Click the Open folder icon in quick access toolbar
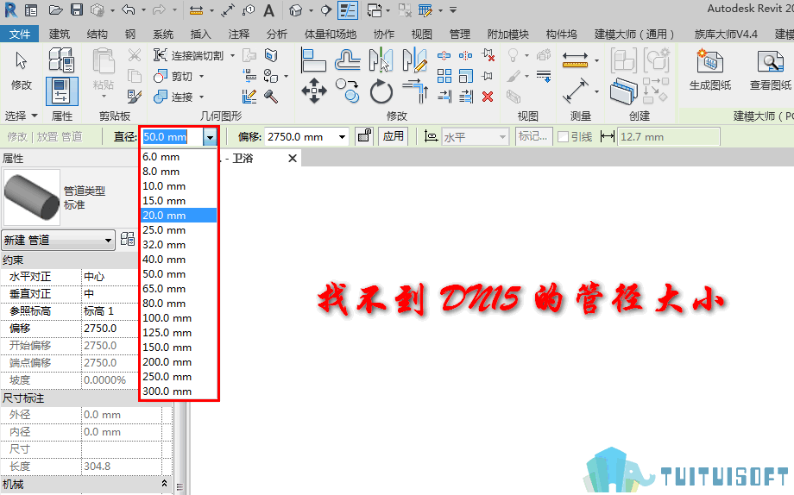 click(56, 10)
